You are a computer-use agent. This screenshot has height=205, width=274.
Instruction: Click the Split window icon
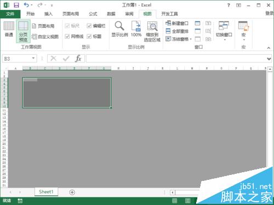[197, 23]
